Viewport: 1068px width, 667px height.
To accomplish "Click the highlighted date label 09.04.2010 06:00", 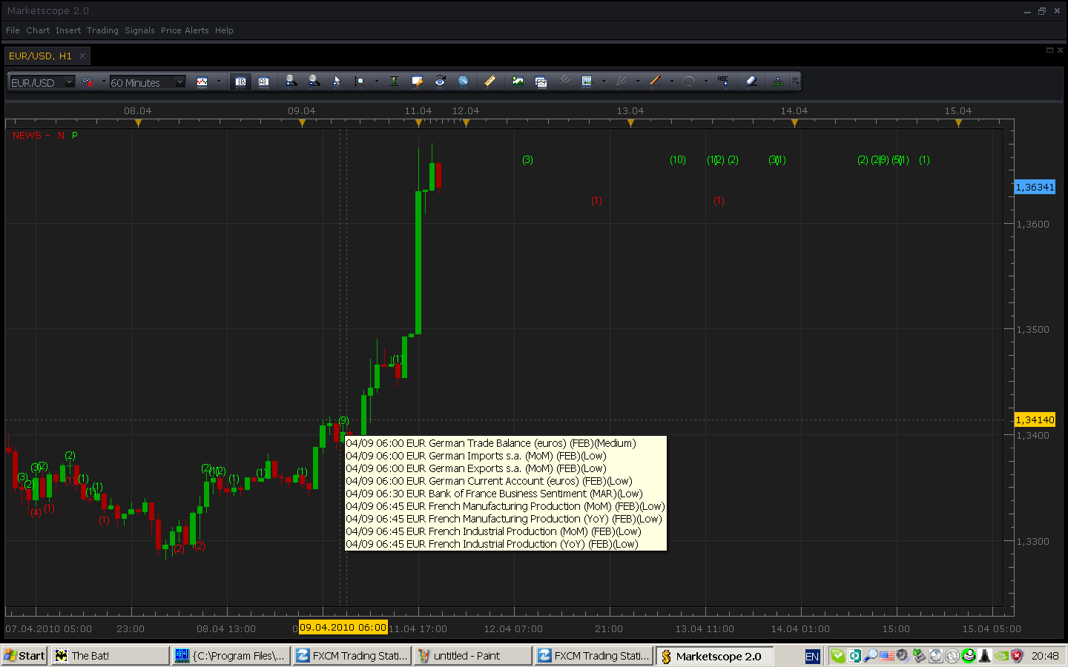I will point(343,627).
